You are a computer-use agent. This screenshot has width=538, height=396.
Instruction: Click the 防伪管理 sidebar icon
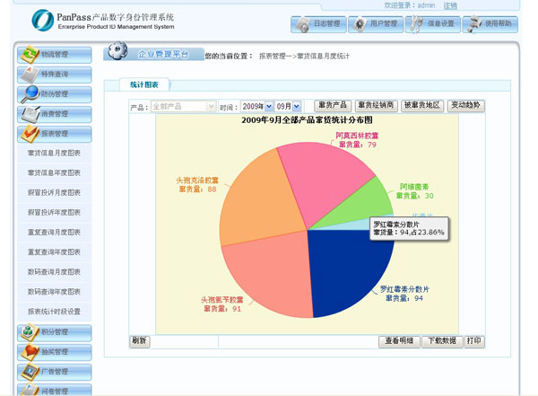pyautogui.click(x=29, y=93)
